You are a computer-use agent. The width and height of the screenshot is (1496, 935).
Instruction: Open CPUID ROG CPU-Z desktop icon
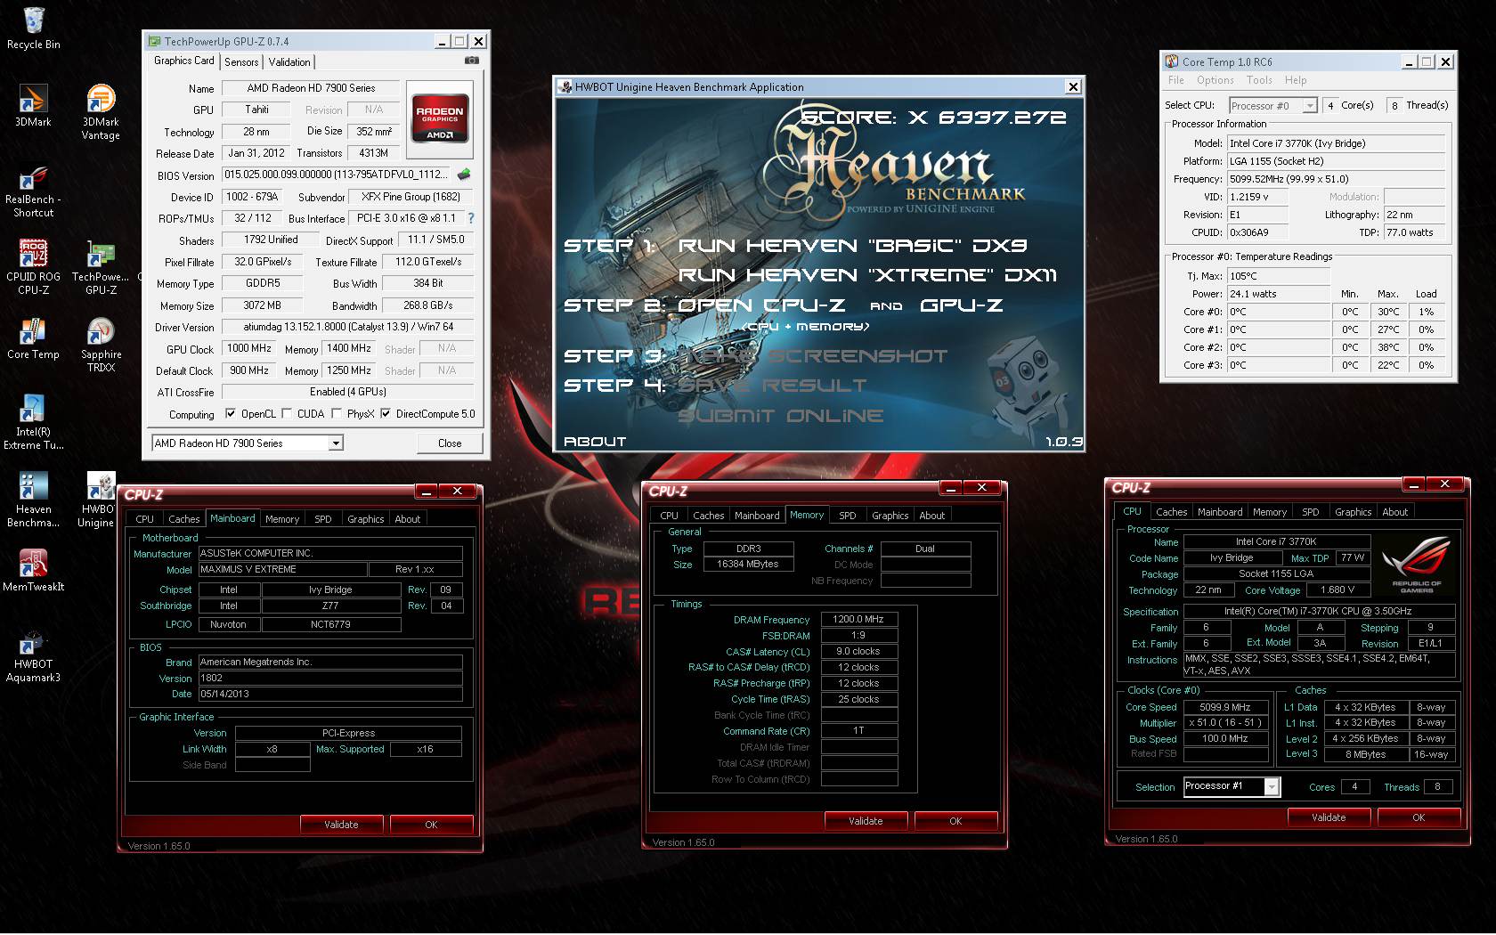(x=33, y=267)
